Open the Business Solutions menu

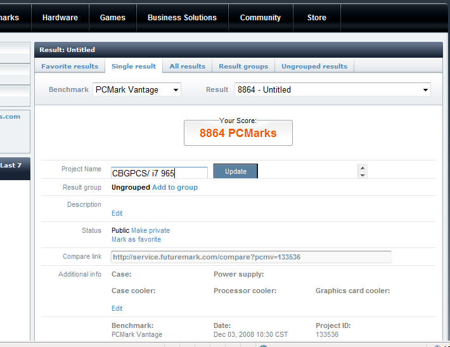pyautogui.click(x=182, y=18)
